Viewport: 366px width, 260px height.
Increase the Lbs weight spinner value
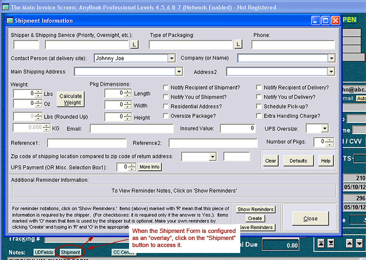(39, 91)
